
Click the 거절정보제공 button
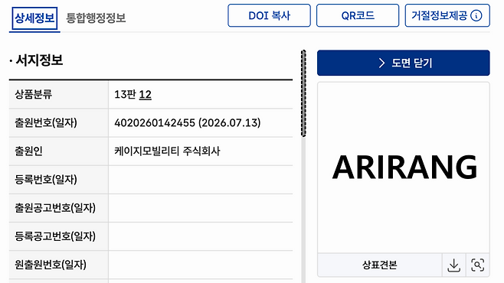[447, 15]
